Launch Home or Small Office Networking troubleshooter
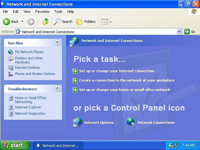This screenshot has height=150, width=200. [x=31, y=100]
